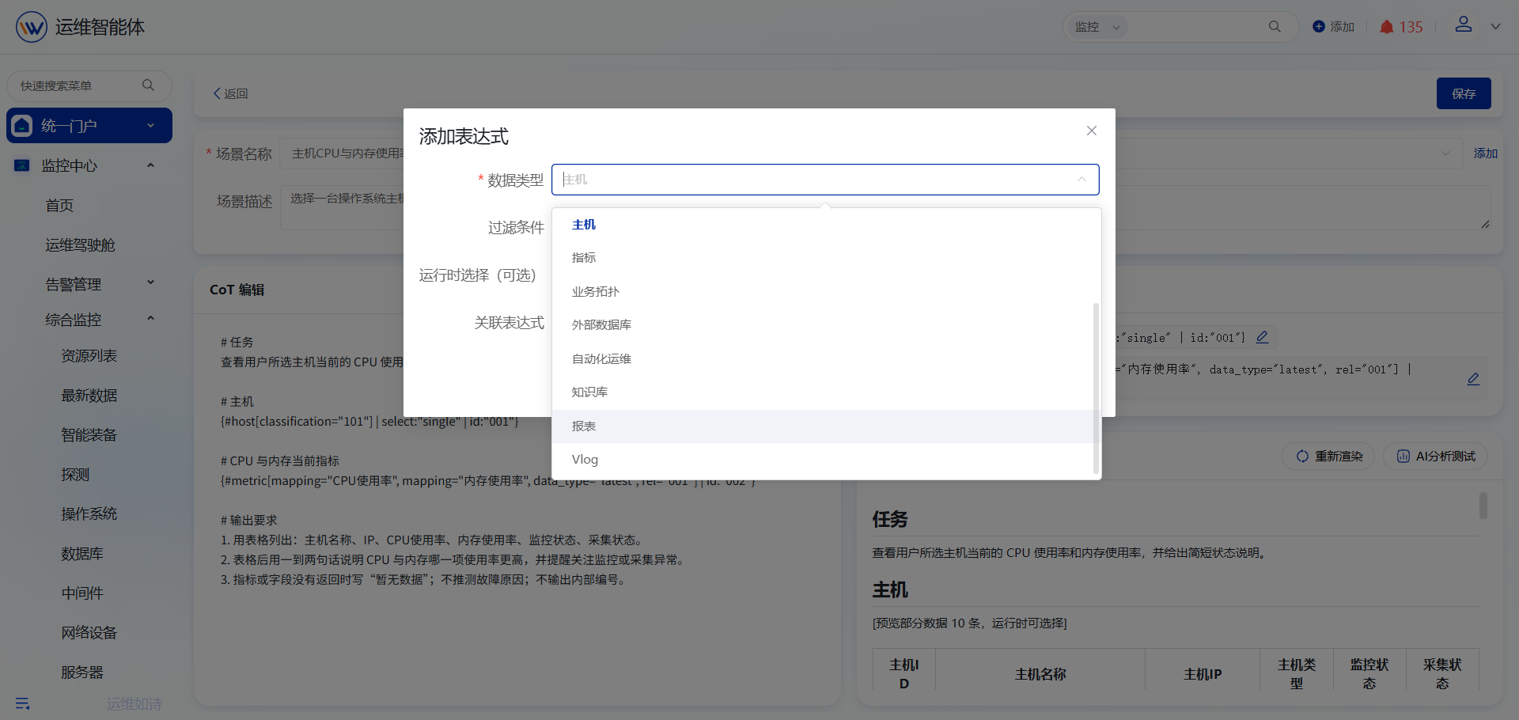Open 中间件 menu item
This screenshot has height=720, width=1519.
[x=82, y=593]
